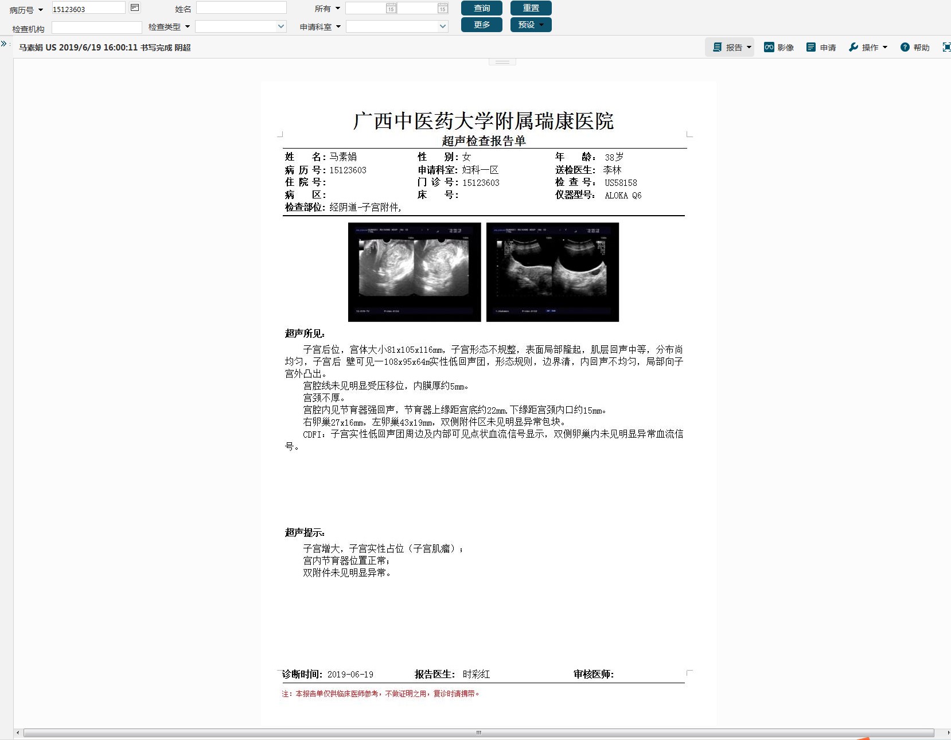The image size is (951, 740).
Task: Expand the 报告 report dropdown
Action: tap(732, 48)
